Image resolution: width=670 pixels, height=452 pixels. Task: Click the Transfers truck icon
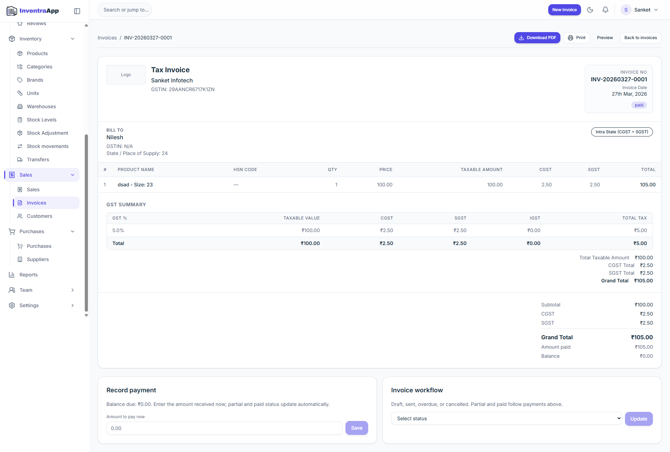[20, 160]
